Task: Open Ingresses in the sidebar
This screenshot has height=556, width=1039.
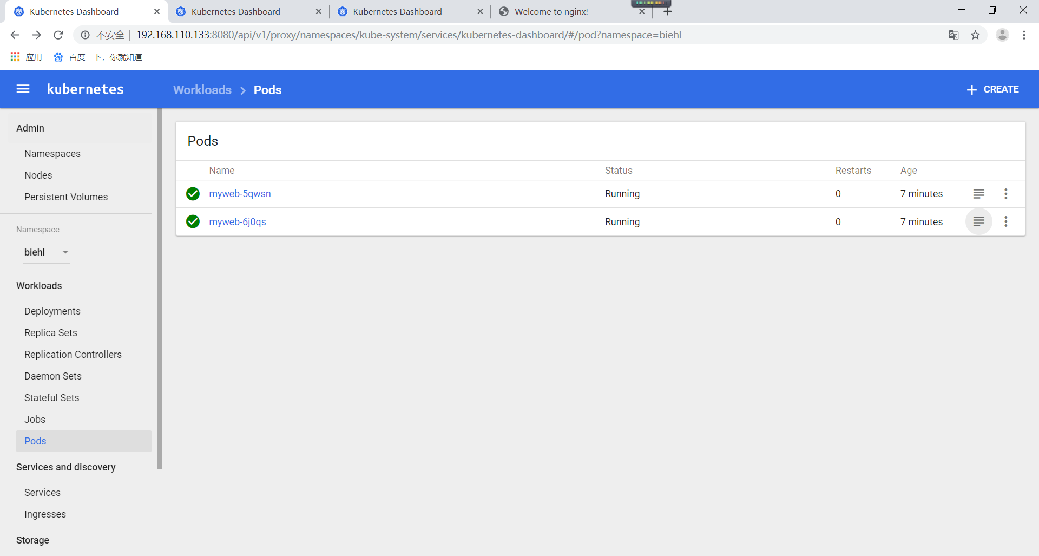Action: (x=45, y=514)
